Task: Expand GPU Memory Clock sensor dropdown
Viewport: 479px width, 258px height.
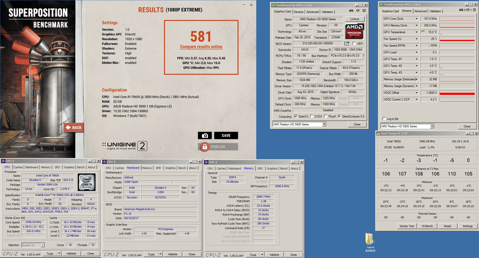Action: click(x=416, y=25)
